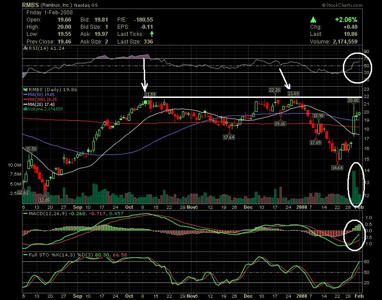Click the MA(50) 19.05 legend text
Screen dimensions: 382x300
tap(41, 94)
